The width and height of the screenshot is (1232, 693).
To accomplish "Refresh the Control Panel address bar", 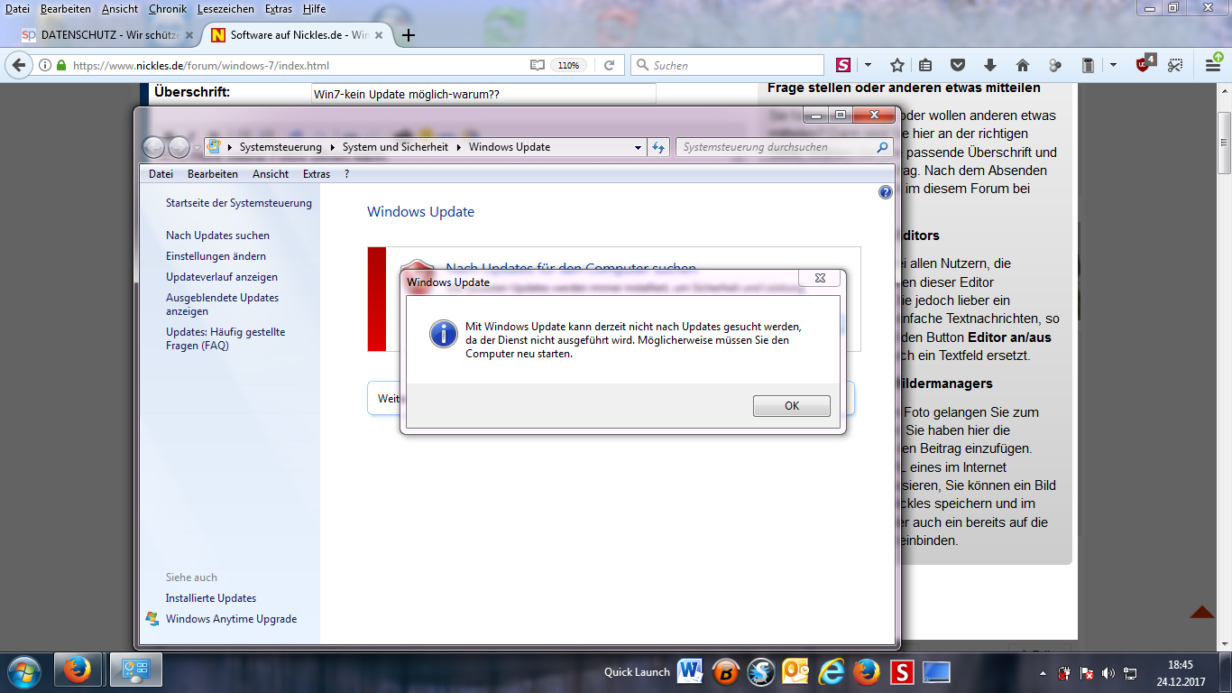I will tap(658, 147).
